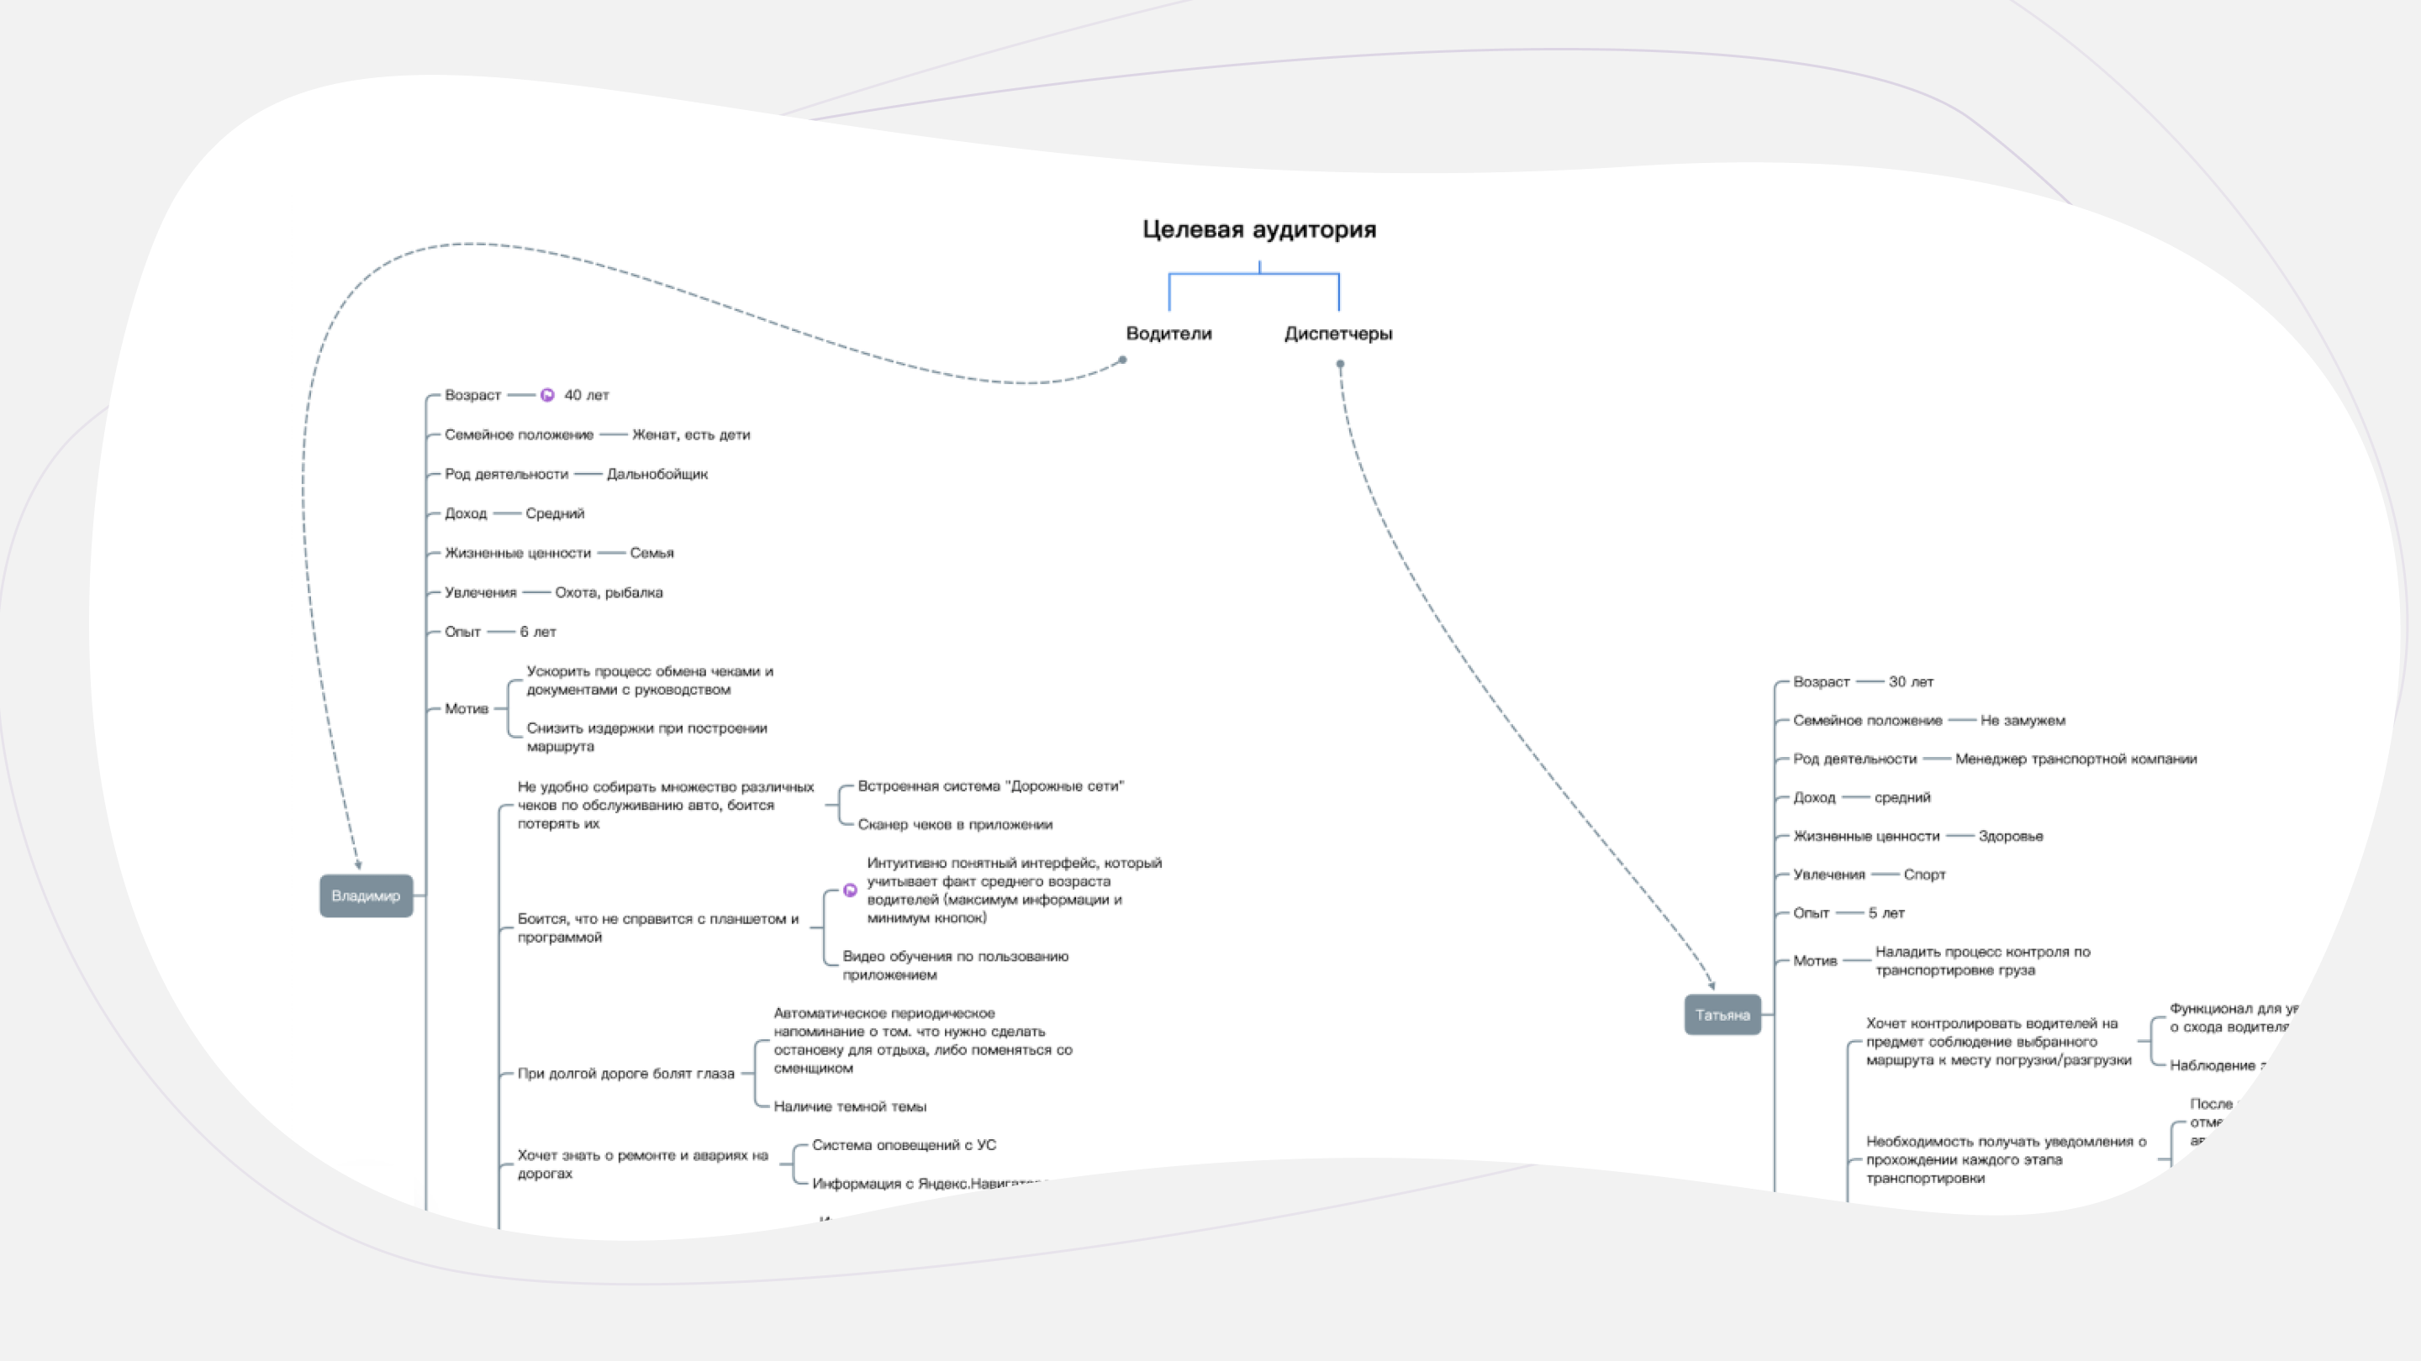Select the Татьяна persona node

[1722, 1016]
